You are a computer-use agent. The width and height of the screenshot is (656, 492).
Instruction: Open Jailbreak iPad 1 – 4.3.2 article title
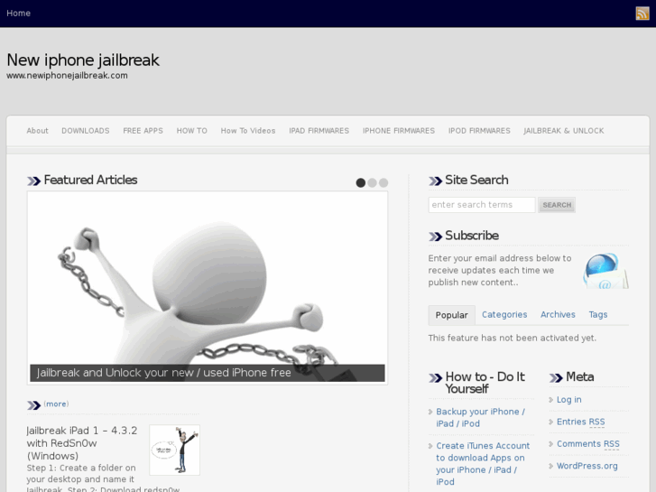click(x=82, y=443)
